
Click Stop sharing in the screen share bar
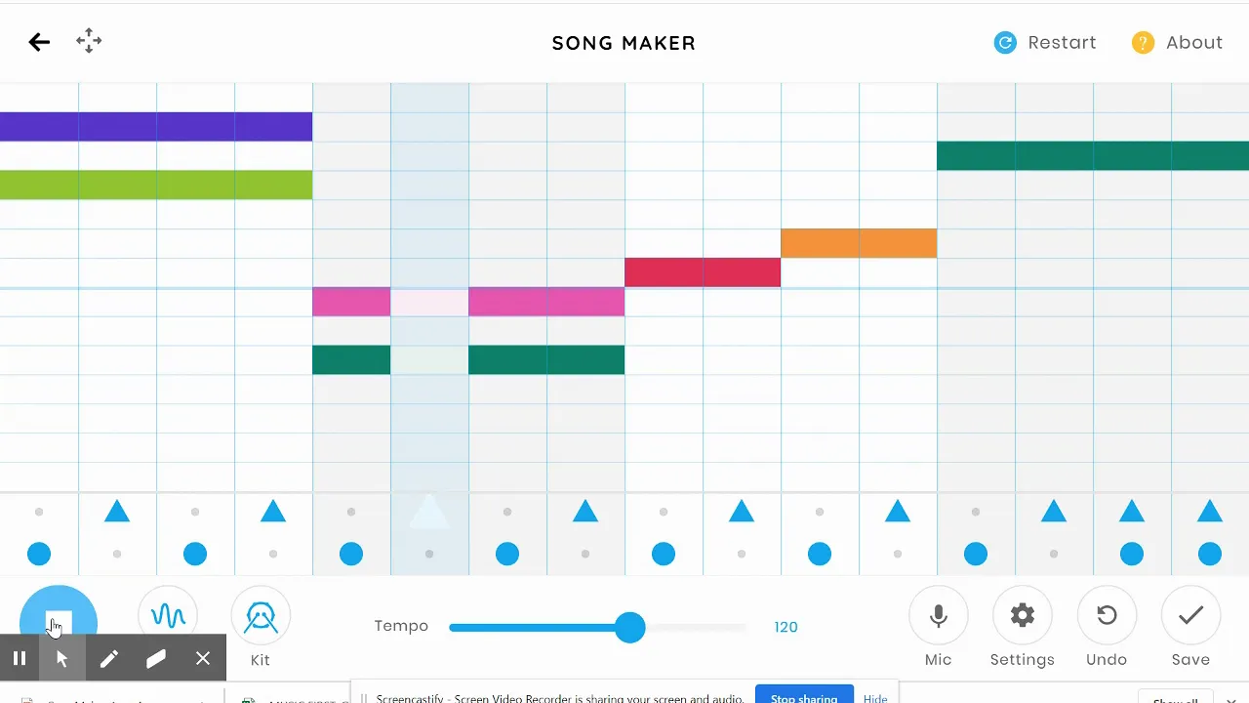804,695
